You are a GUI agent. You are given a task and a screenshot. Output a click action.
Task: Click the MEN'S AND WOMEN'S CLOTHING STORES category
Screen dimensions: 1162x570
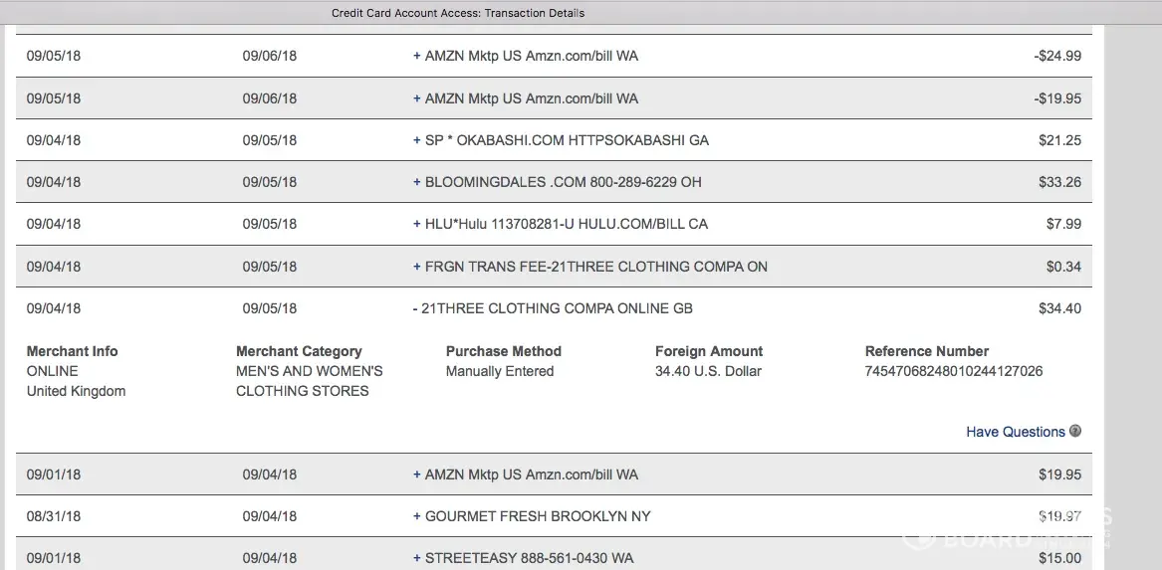pyautogui.click(x=309, y=381)
